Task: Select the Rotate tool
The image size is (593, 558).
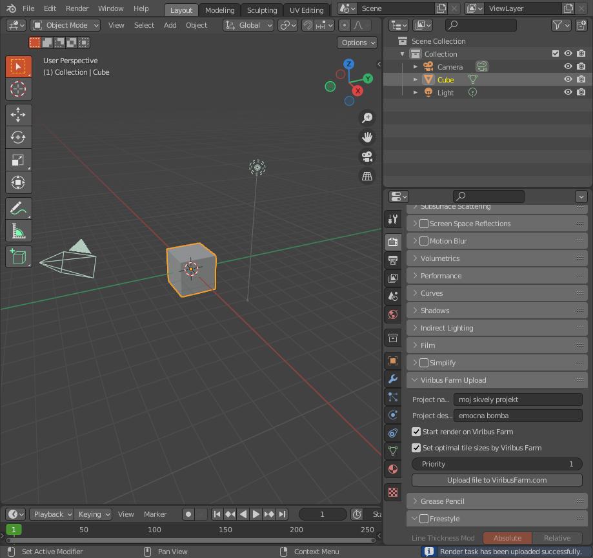Action: tap(19, 137)
